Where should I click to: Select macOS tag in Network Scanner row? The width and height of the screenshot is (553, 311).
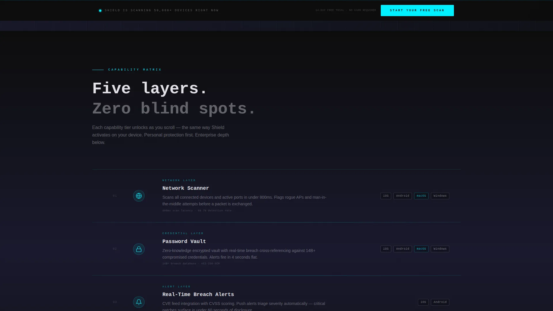coord(421,196)
